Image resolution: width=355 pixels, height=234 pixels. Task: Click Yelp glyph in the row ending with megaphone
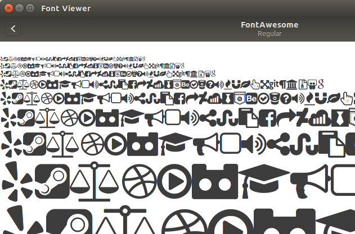[x=17, y=181]
